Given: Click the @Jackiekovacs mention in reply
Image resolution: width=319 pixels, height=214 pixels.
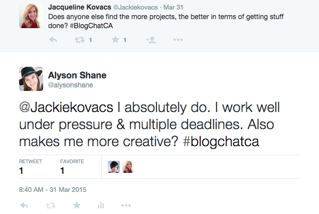Looking at the screenshot, I should [66, 108].
